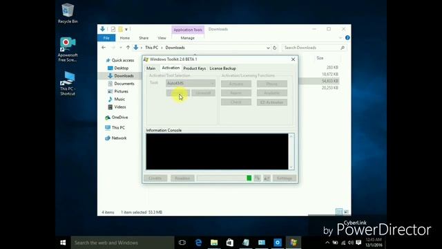Open the Windows Store taskbar icon
Image resolution: width=442 pixels, height=249 pixels.
(230, 243)
